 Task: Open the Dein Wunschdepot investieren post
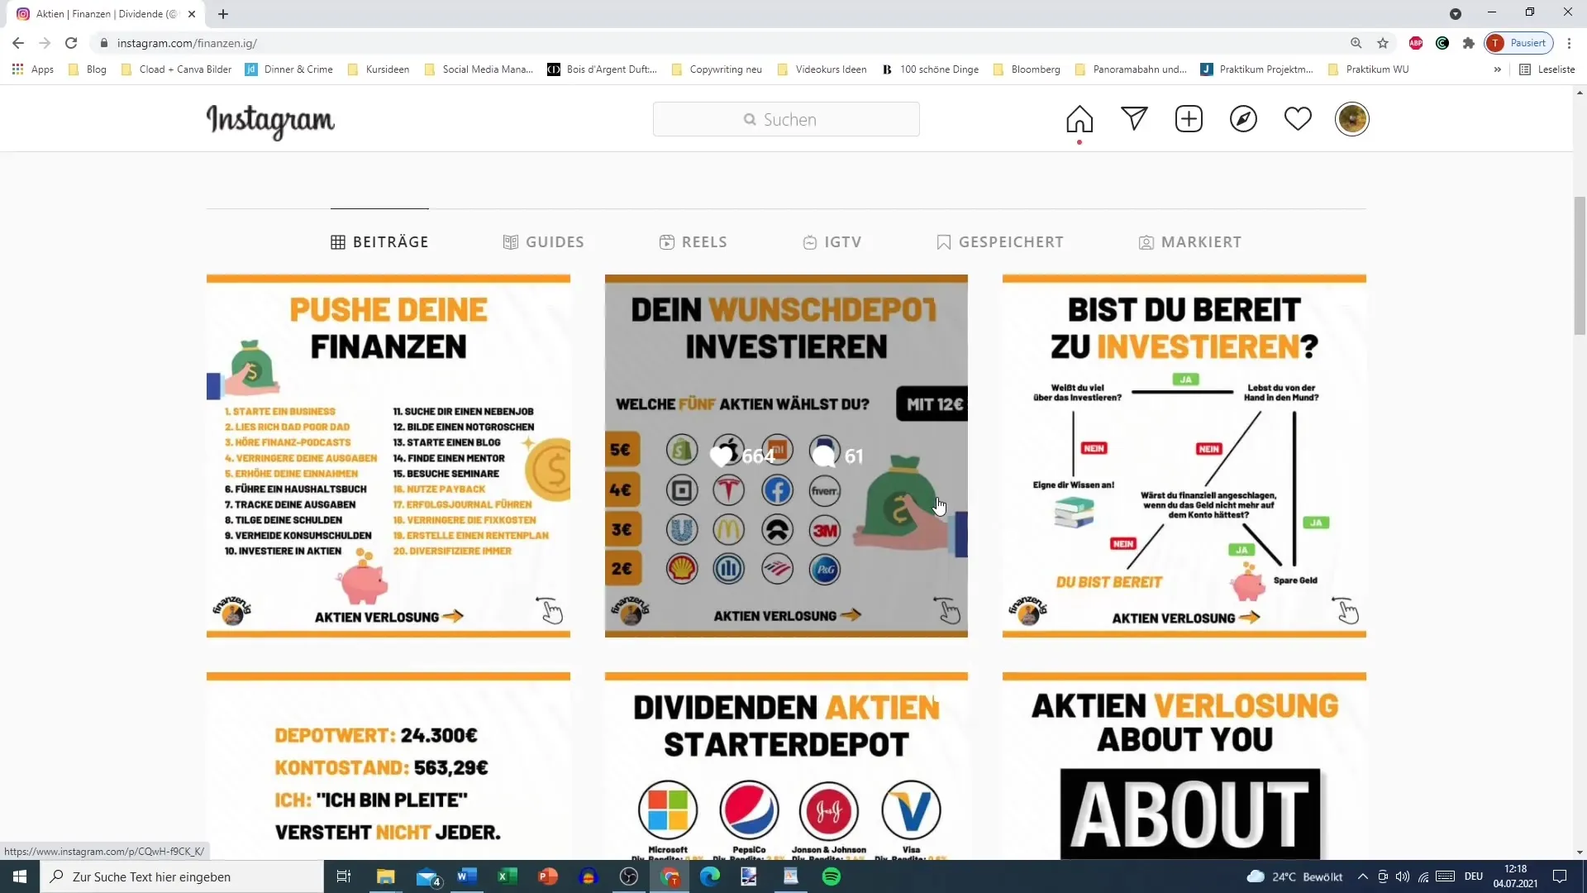(786, 456)
